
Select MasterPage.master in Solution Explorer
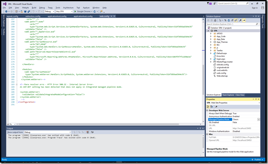coord(225,62)
